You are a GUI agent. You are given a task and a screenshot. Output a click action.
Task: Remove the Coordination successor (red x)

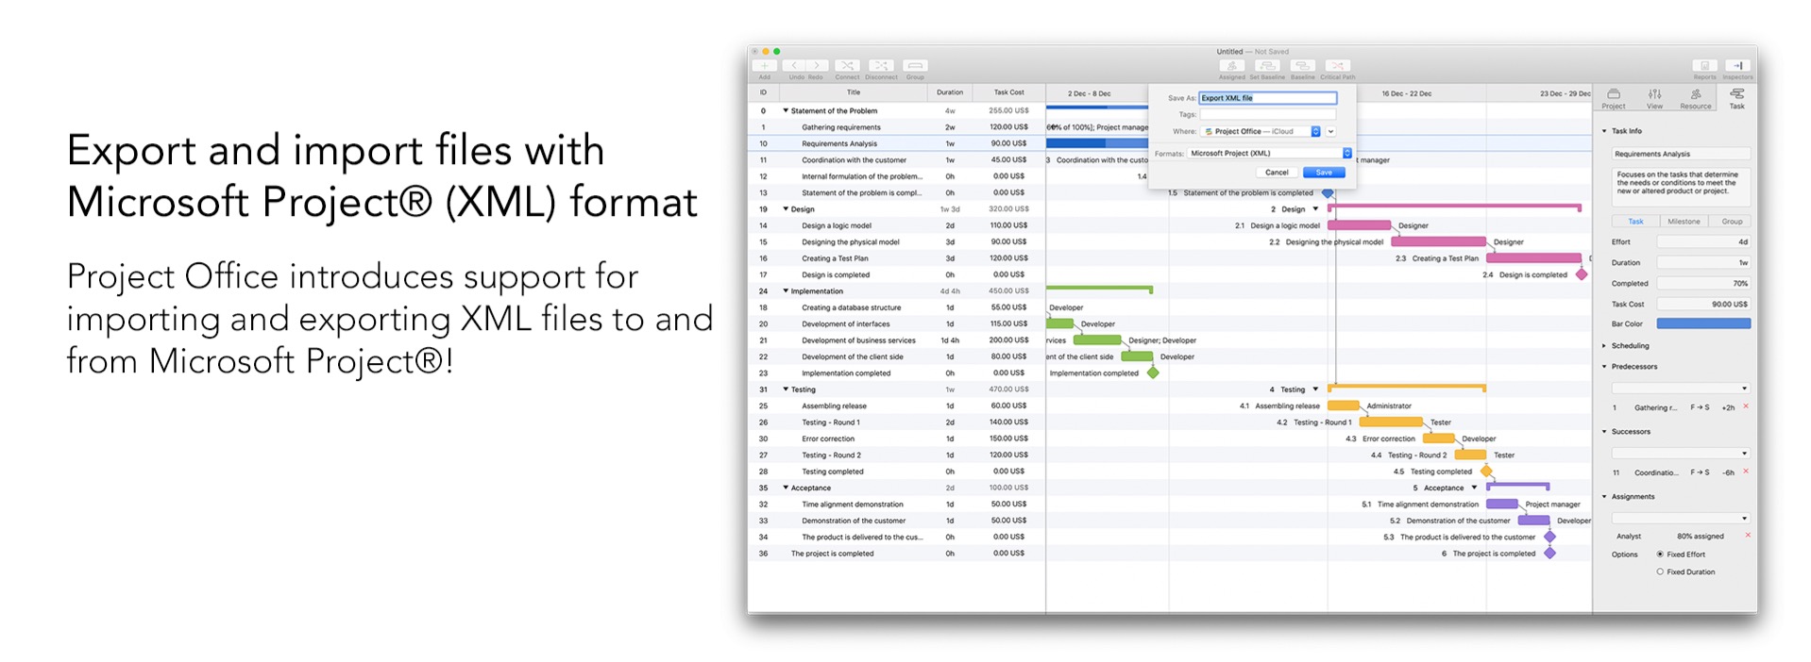[1746, 472]
